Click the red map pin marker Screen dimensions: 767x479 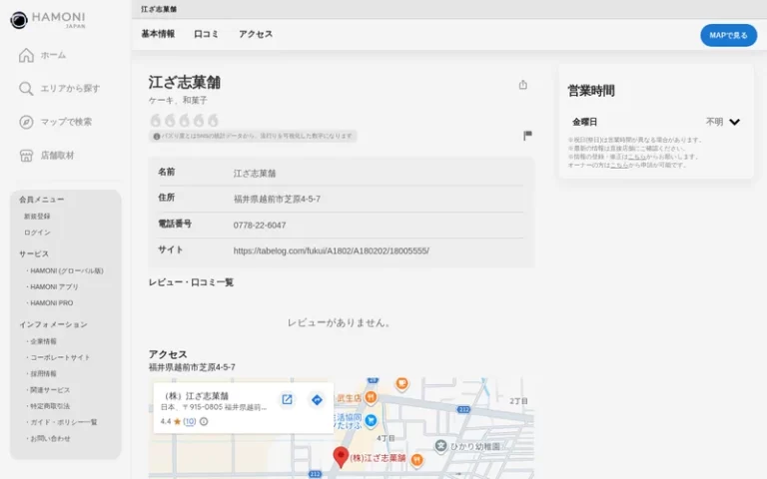(341, 457)
